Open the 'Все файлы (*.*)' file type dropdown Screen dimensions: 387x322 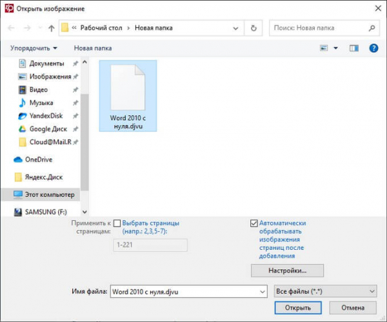tap(326, 292)
